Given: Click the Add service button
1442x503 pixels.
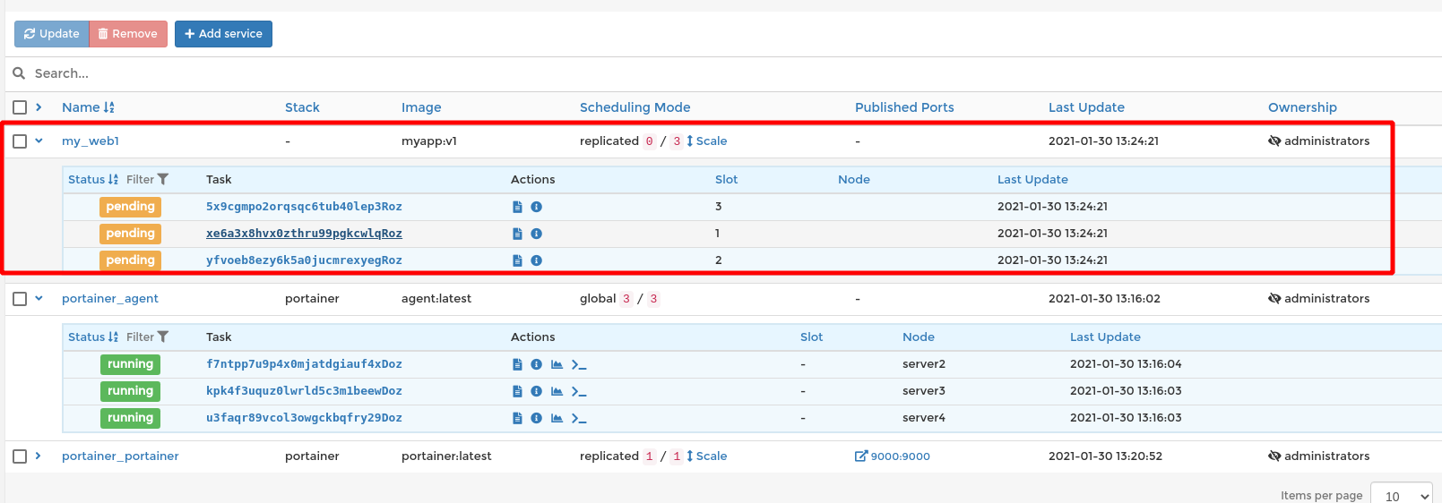Looking at the screenshot, I should [x=223, y=34].
